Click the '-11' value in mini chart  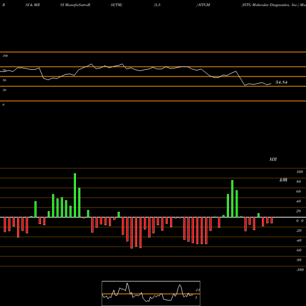[x=197, y=290]
